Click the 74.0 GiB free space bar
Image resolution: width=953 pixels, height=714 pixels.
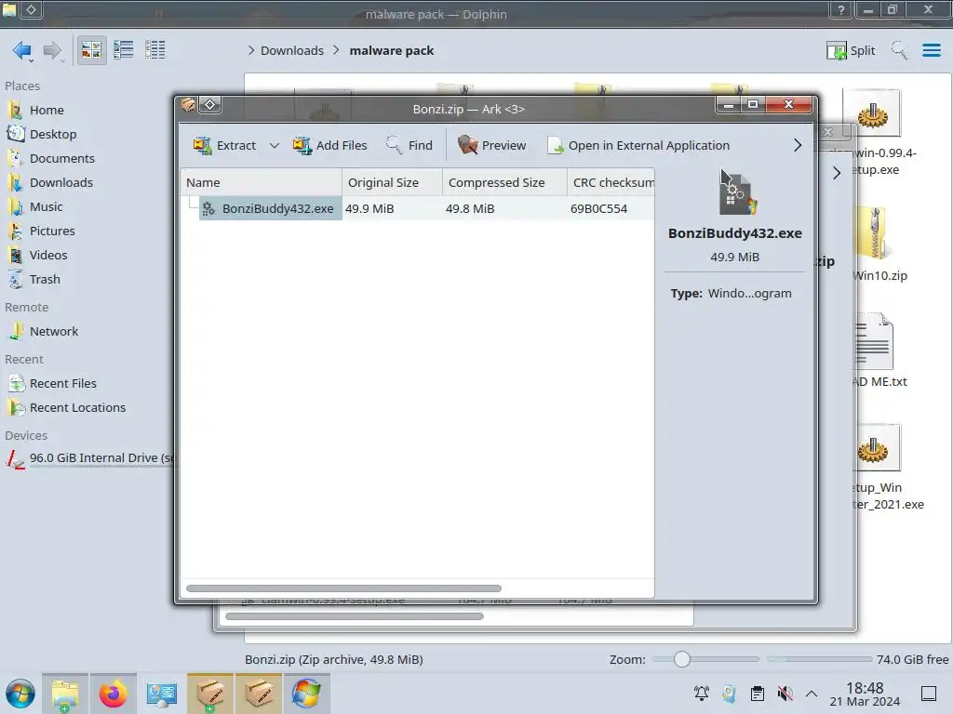click(819, 659)
